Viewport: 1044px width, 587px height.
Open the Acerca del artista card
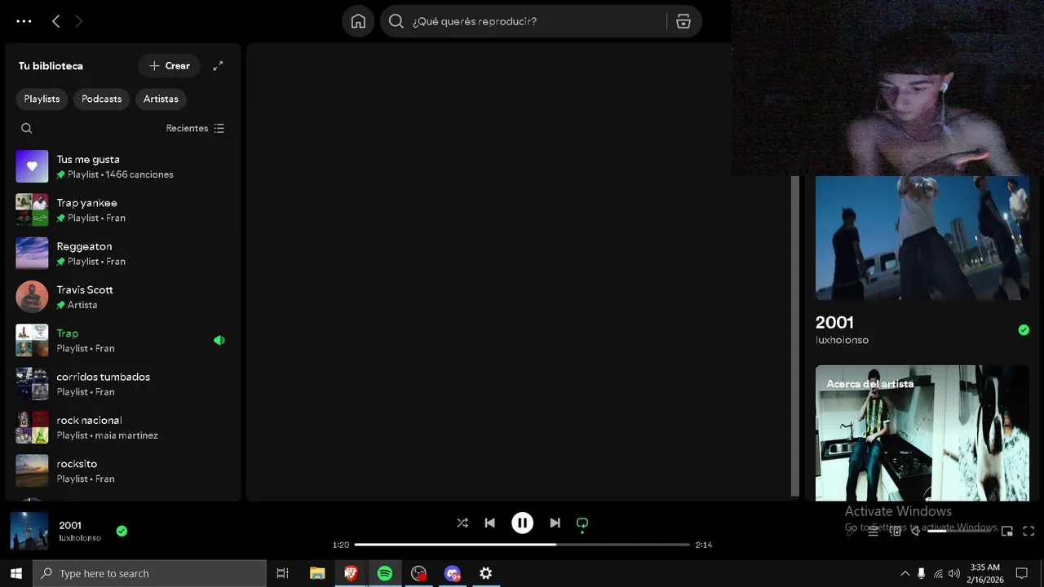[922, 433]
